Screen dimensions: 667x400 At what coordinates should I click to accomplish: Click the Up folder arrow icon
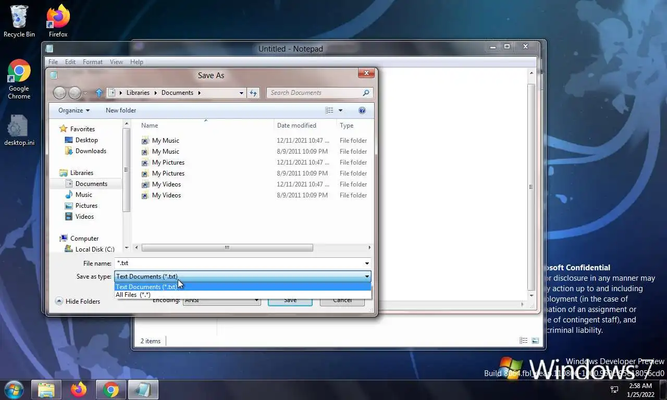99,93
